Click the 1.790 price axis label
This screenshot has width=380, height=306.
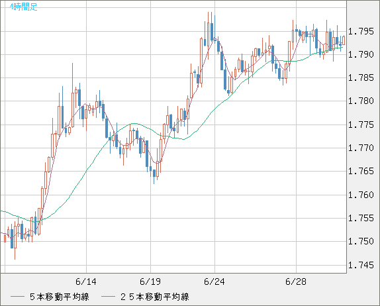click(361, 54)
